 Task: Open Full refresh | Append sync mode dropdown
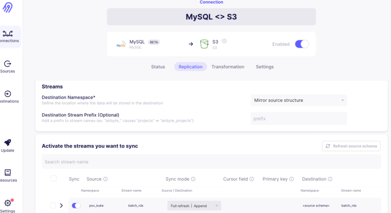pos(194,206)
